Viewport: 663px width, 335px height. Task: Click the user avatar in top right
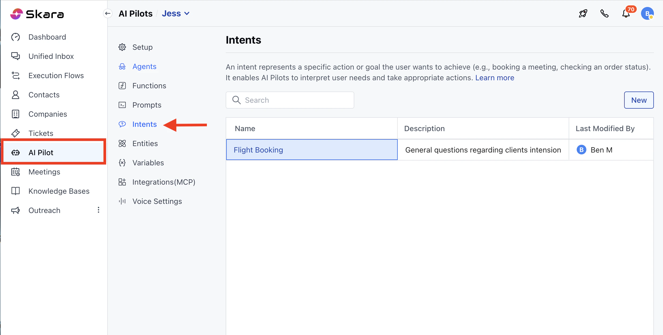pyautogui.click(x=647, y=14)
